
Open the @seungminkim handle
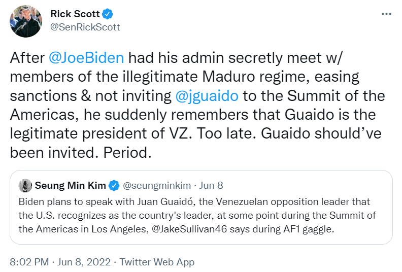[x=157, y=185]
